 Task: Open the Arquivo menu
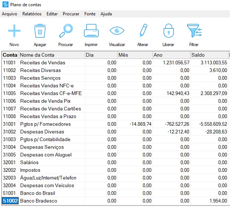coord(10,14)
